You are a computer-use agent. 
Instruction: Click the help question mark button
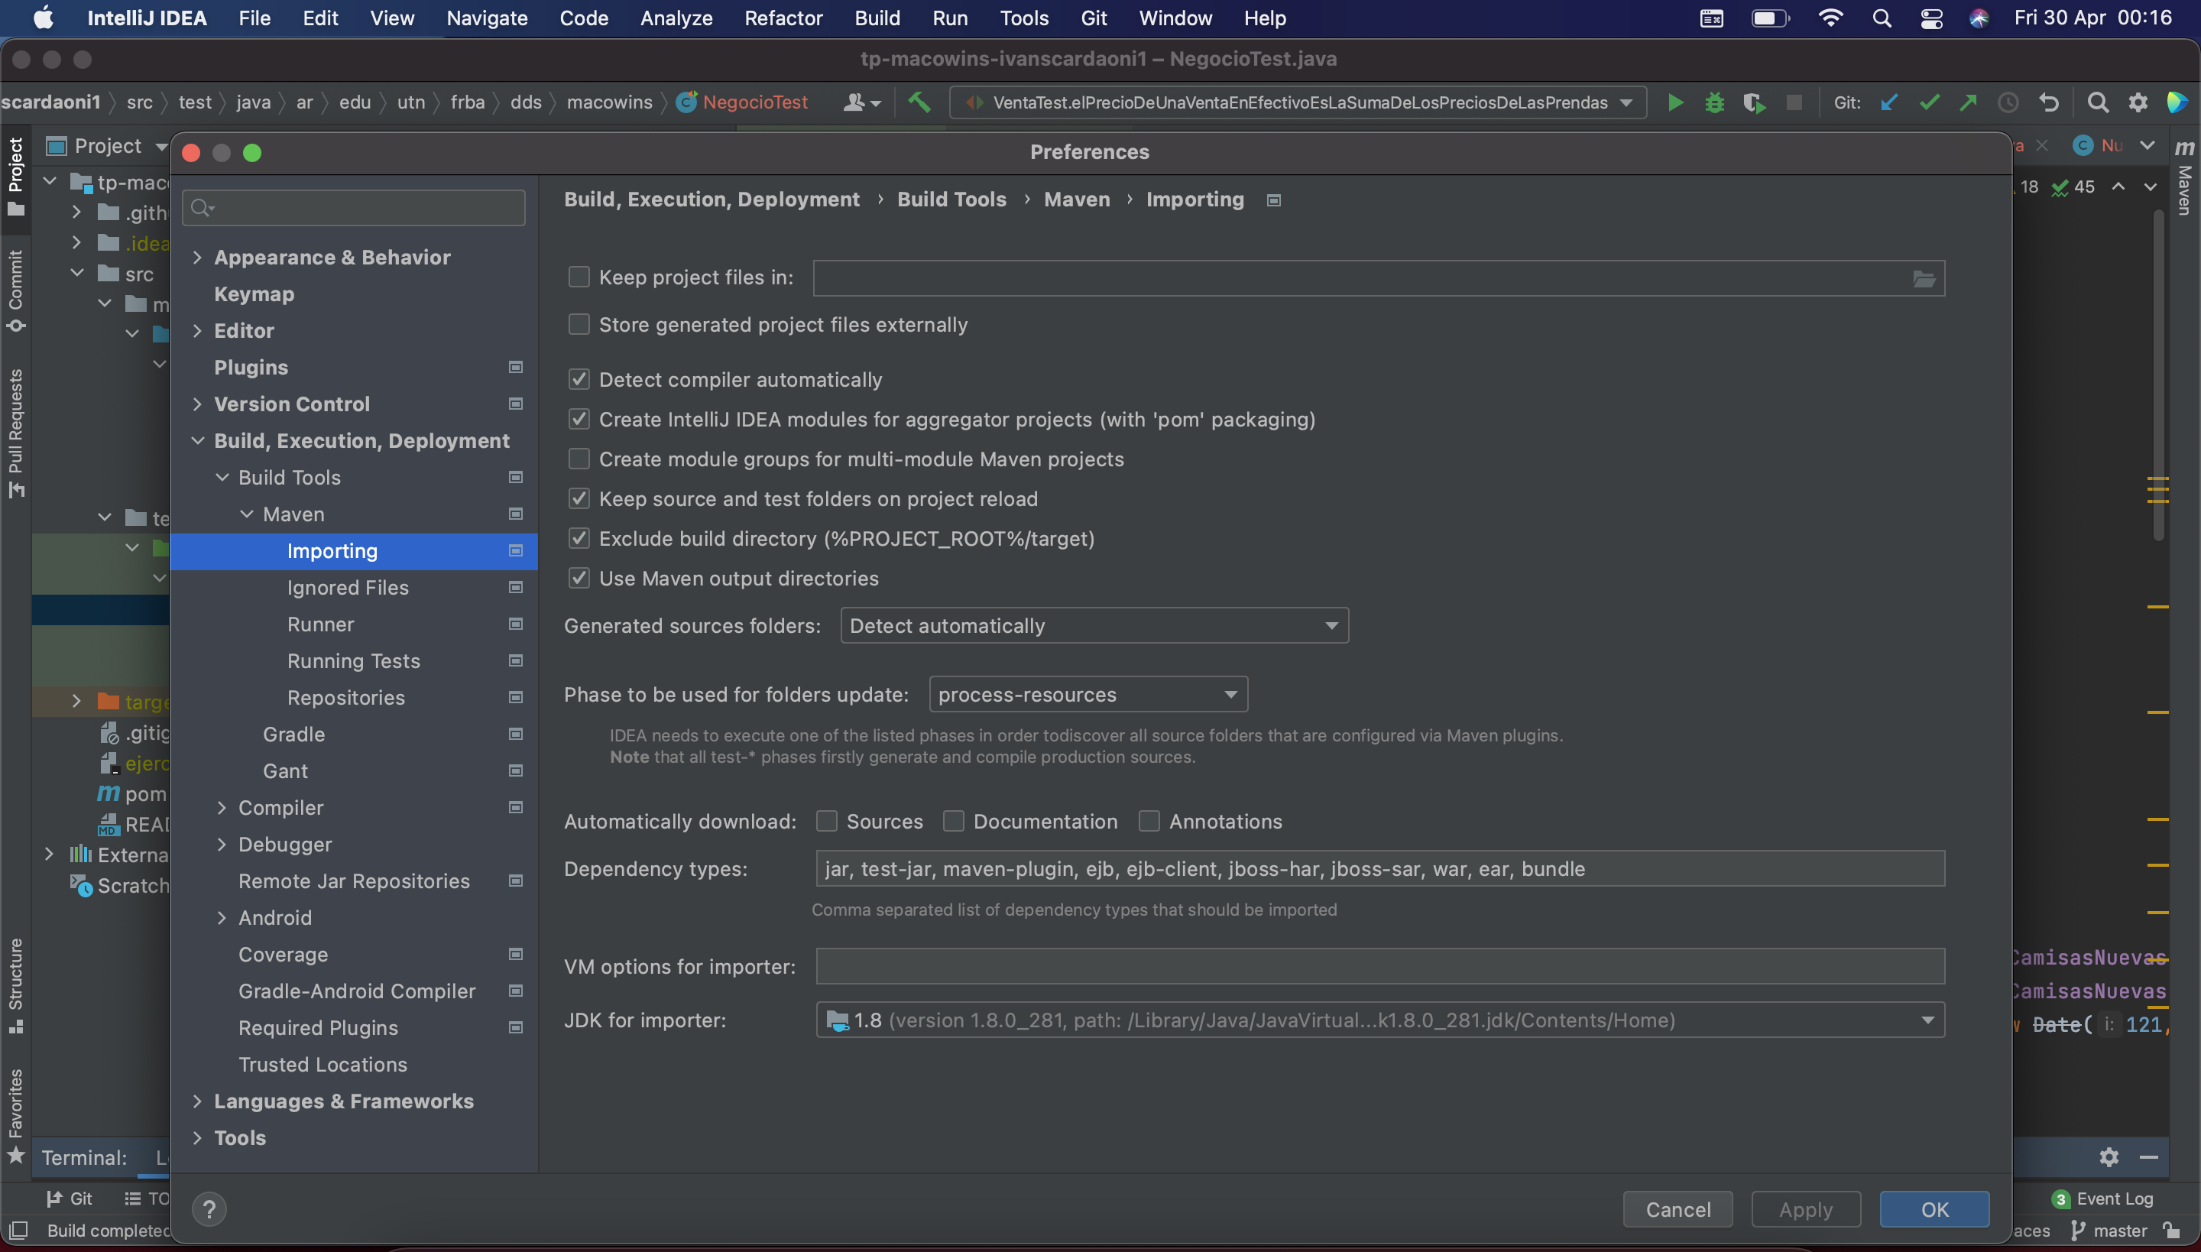coord(209,1209)
